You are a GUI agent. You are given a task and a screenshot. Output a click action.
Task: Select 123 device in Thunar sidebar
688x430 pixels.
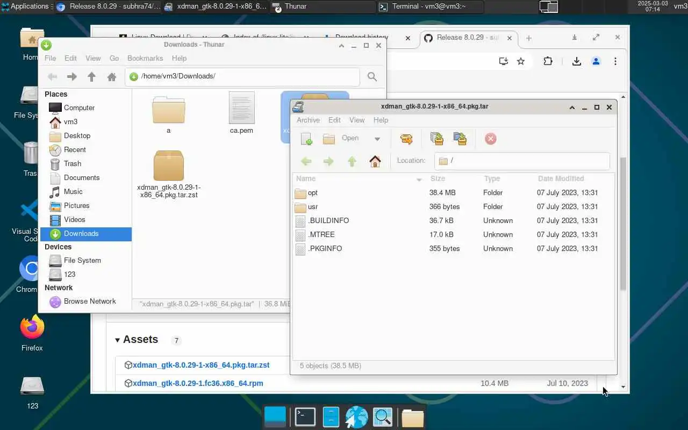pyautogui.click(x=85, y=274)
